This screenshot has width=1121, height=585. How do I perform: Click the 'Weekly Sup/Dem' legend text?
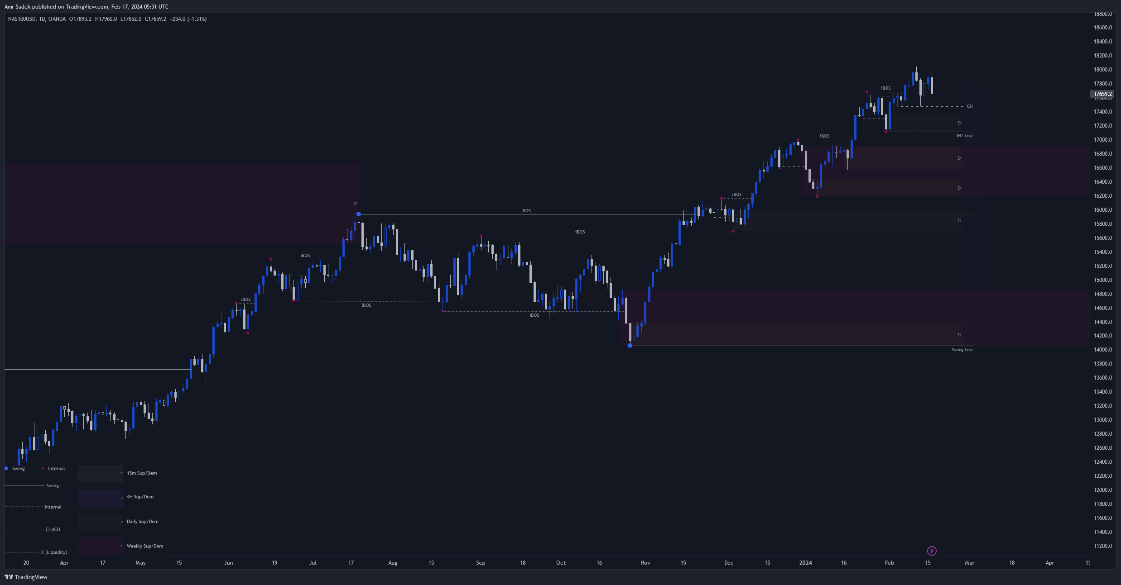145,546
